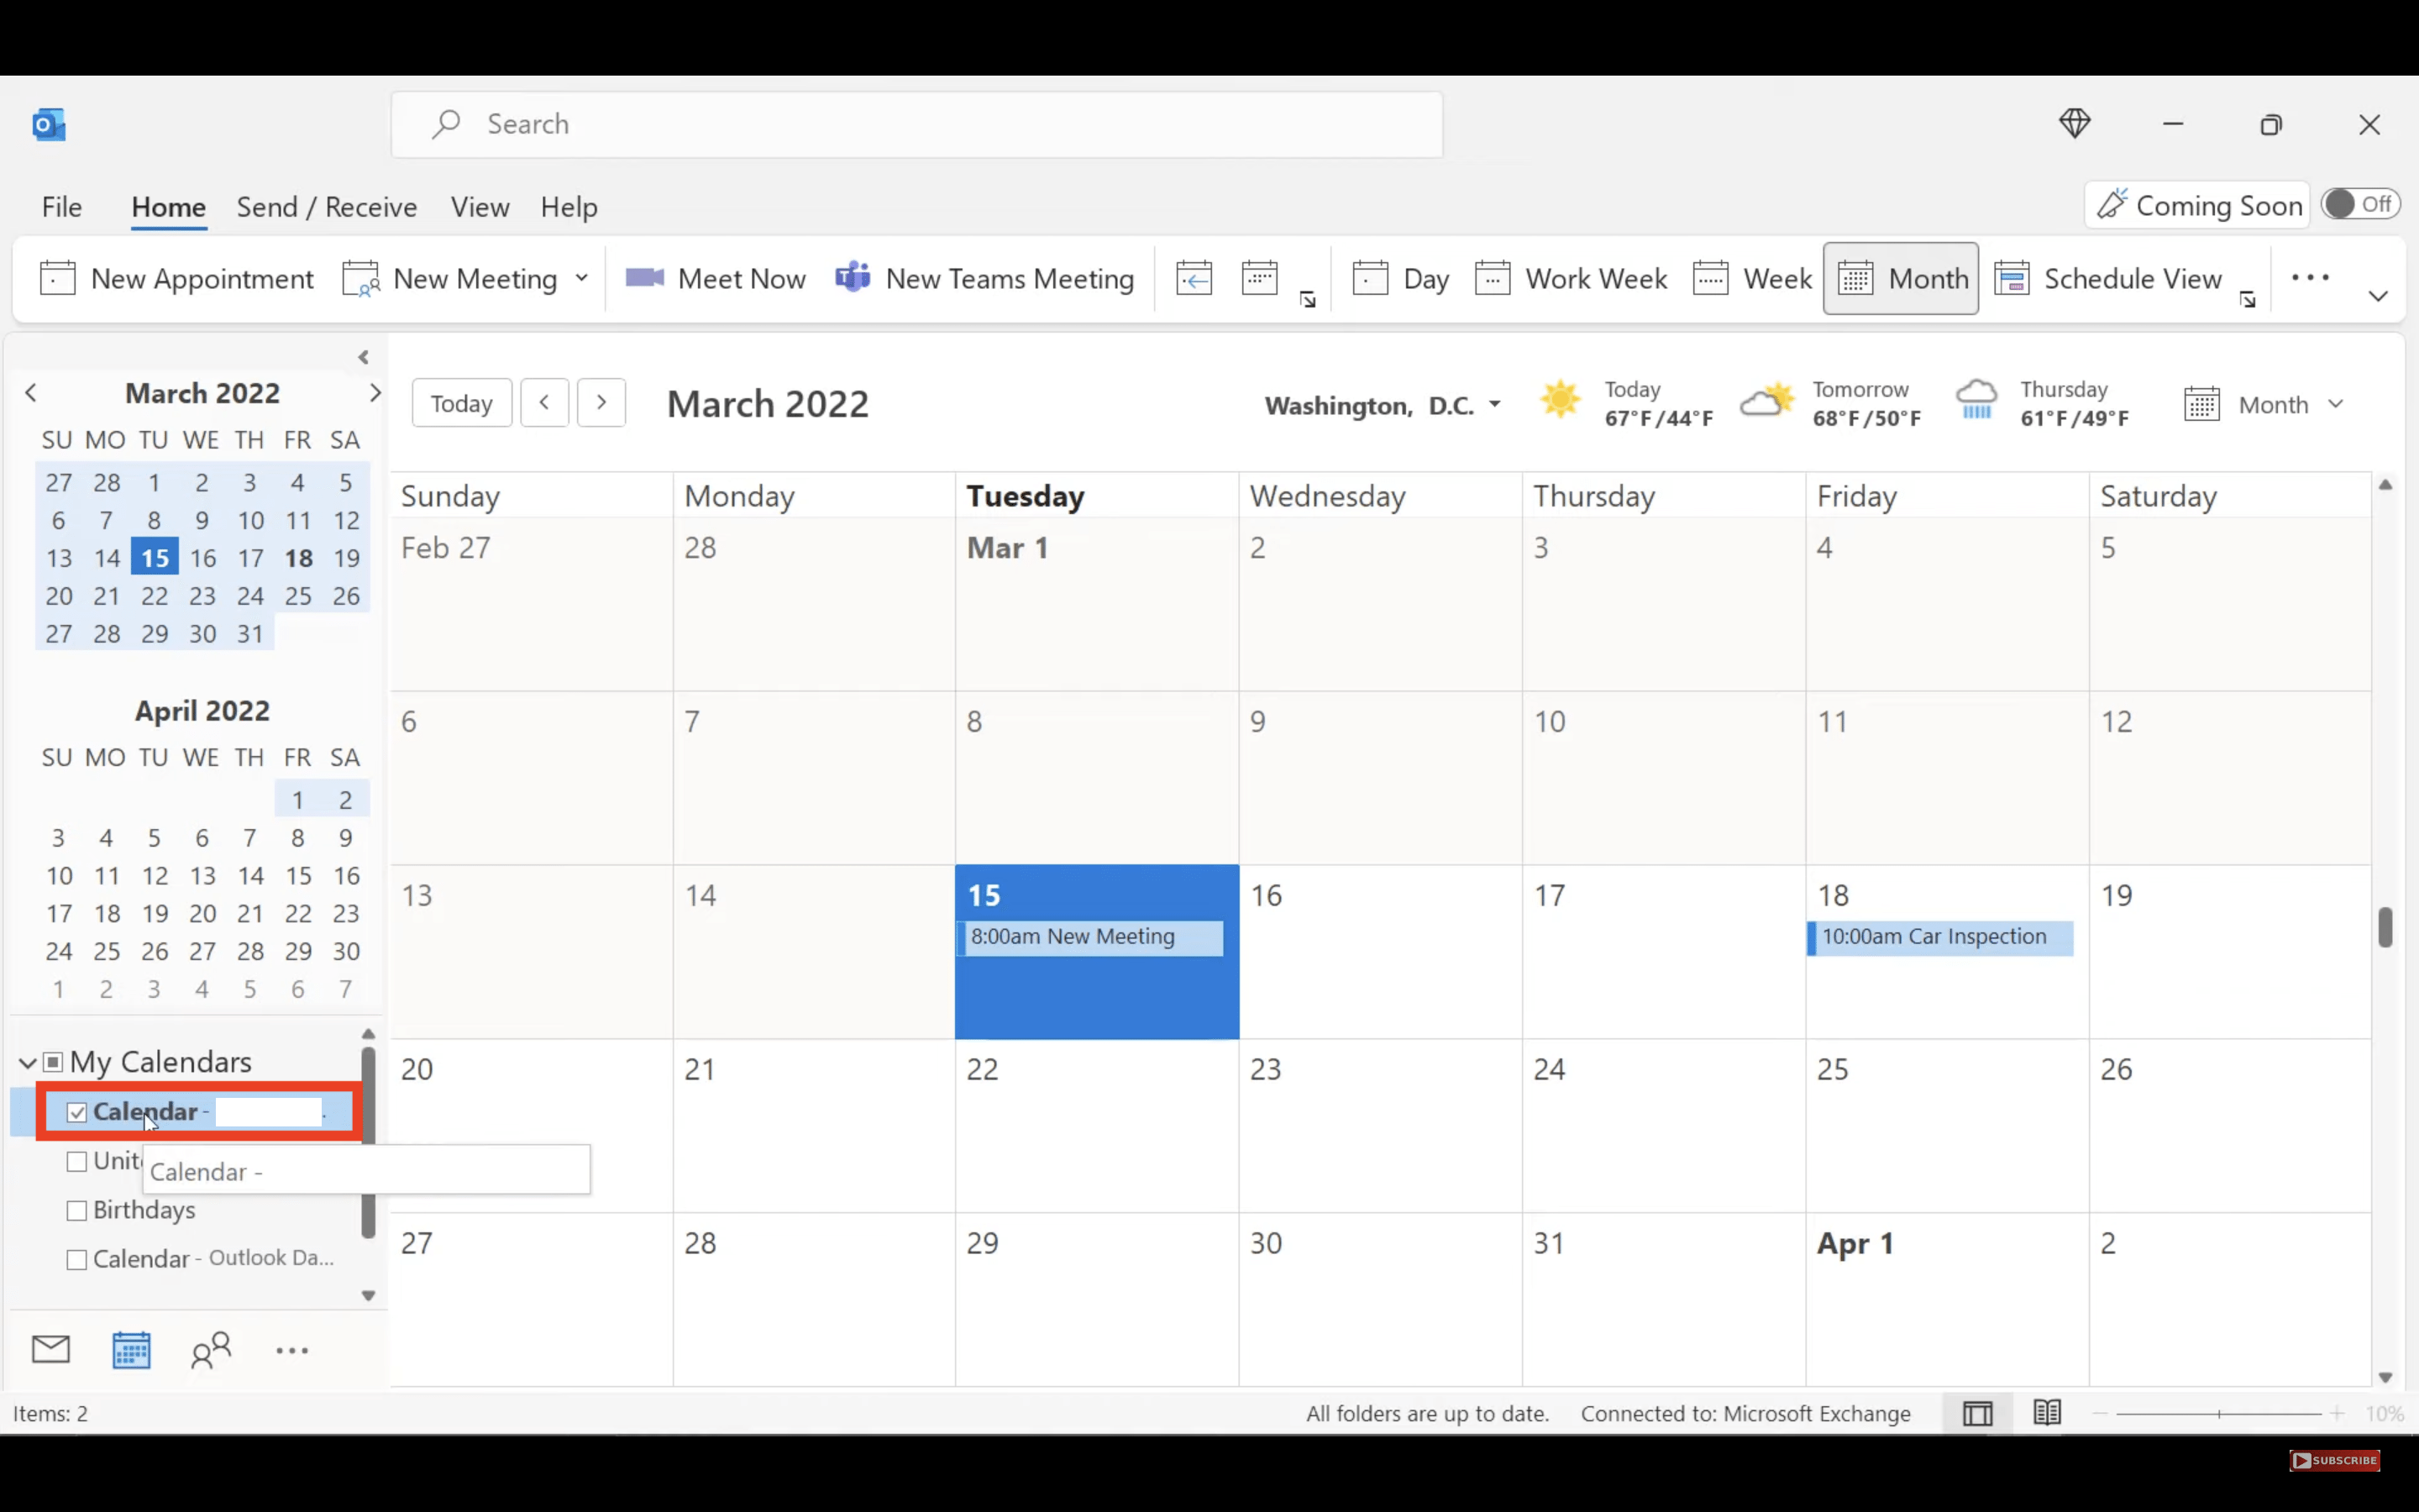
Task: Open the 10:00am Car Inspection event
Action: [x=1940, y=938]
